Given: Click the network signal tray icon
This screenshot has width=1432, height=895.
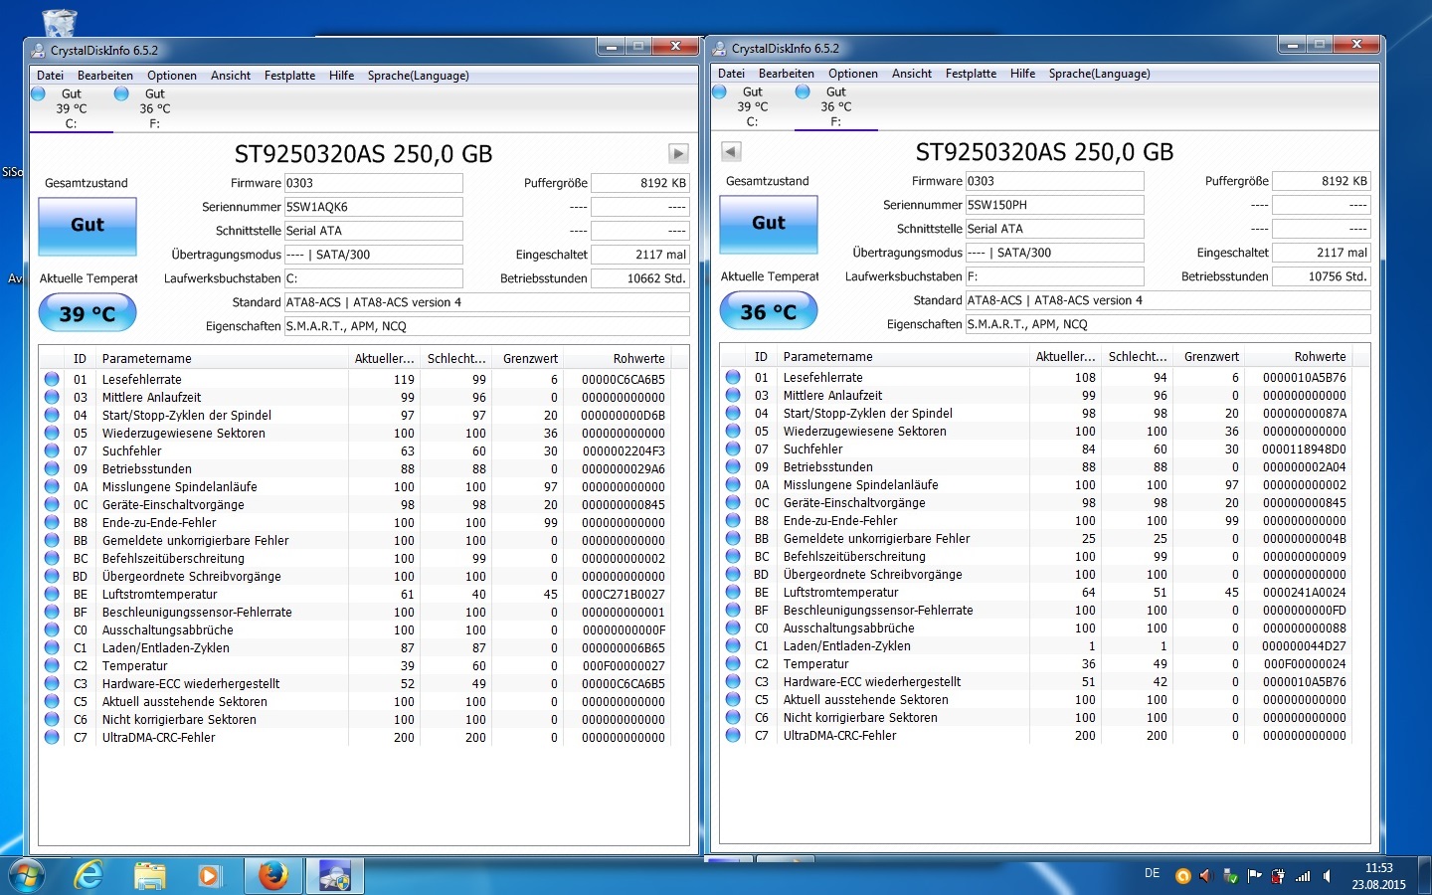Looking at the screenshot, I should pyautogui.click(x=1303, y=876).
